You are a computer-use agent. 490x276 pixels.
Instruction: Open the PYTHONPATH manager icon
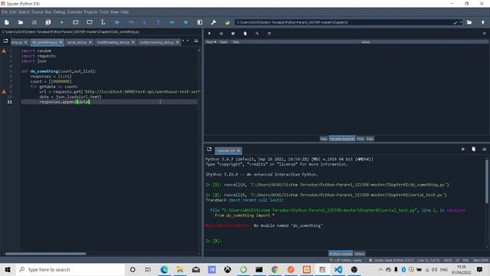(227, 22)
